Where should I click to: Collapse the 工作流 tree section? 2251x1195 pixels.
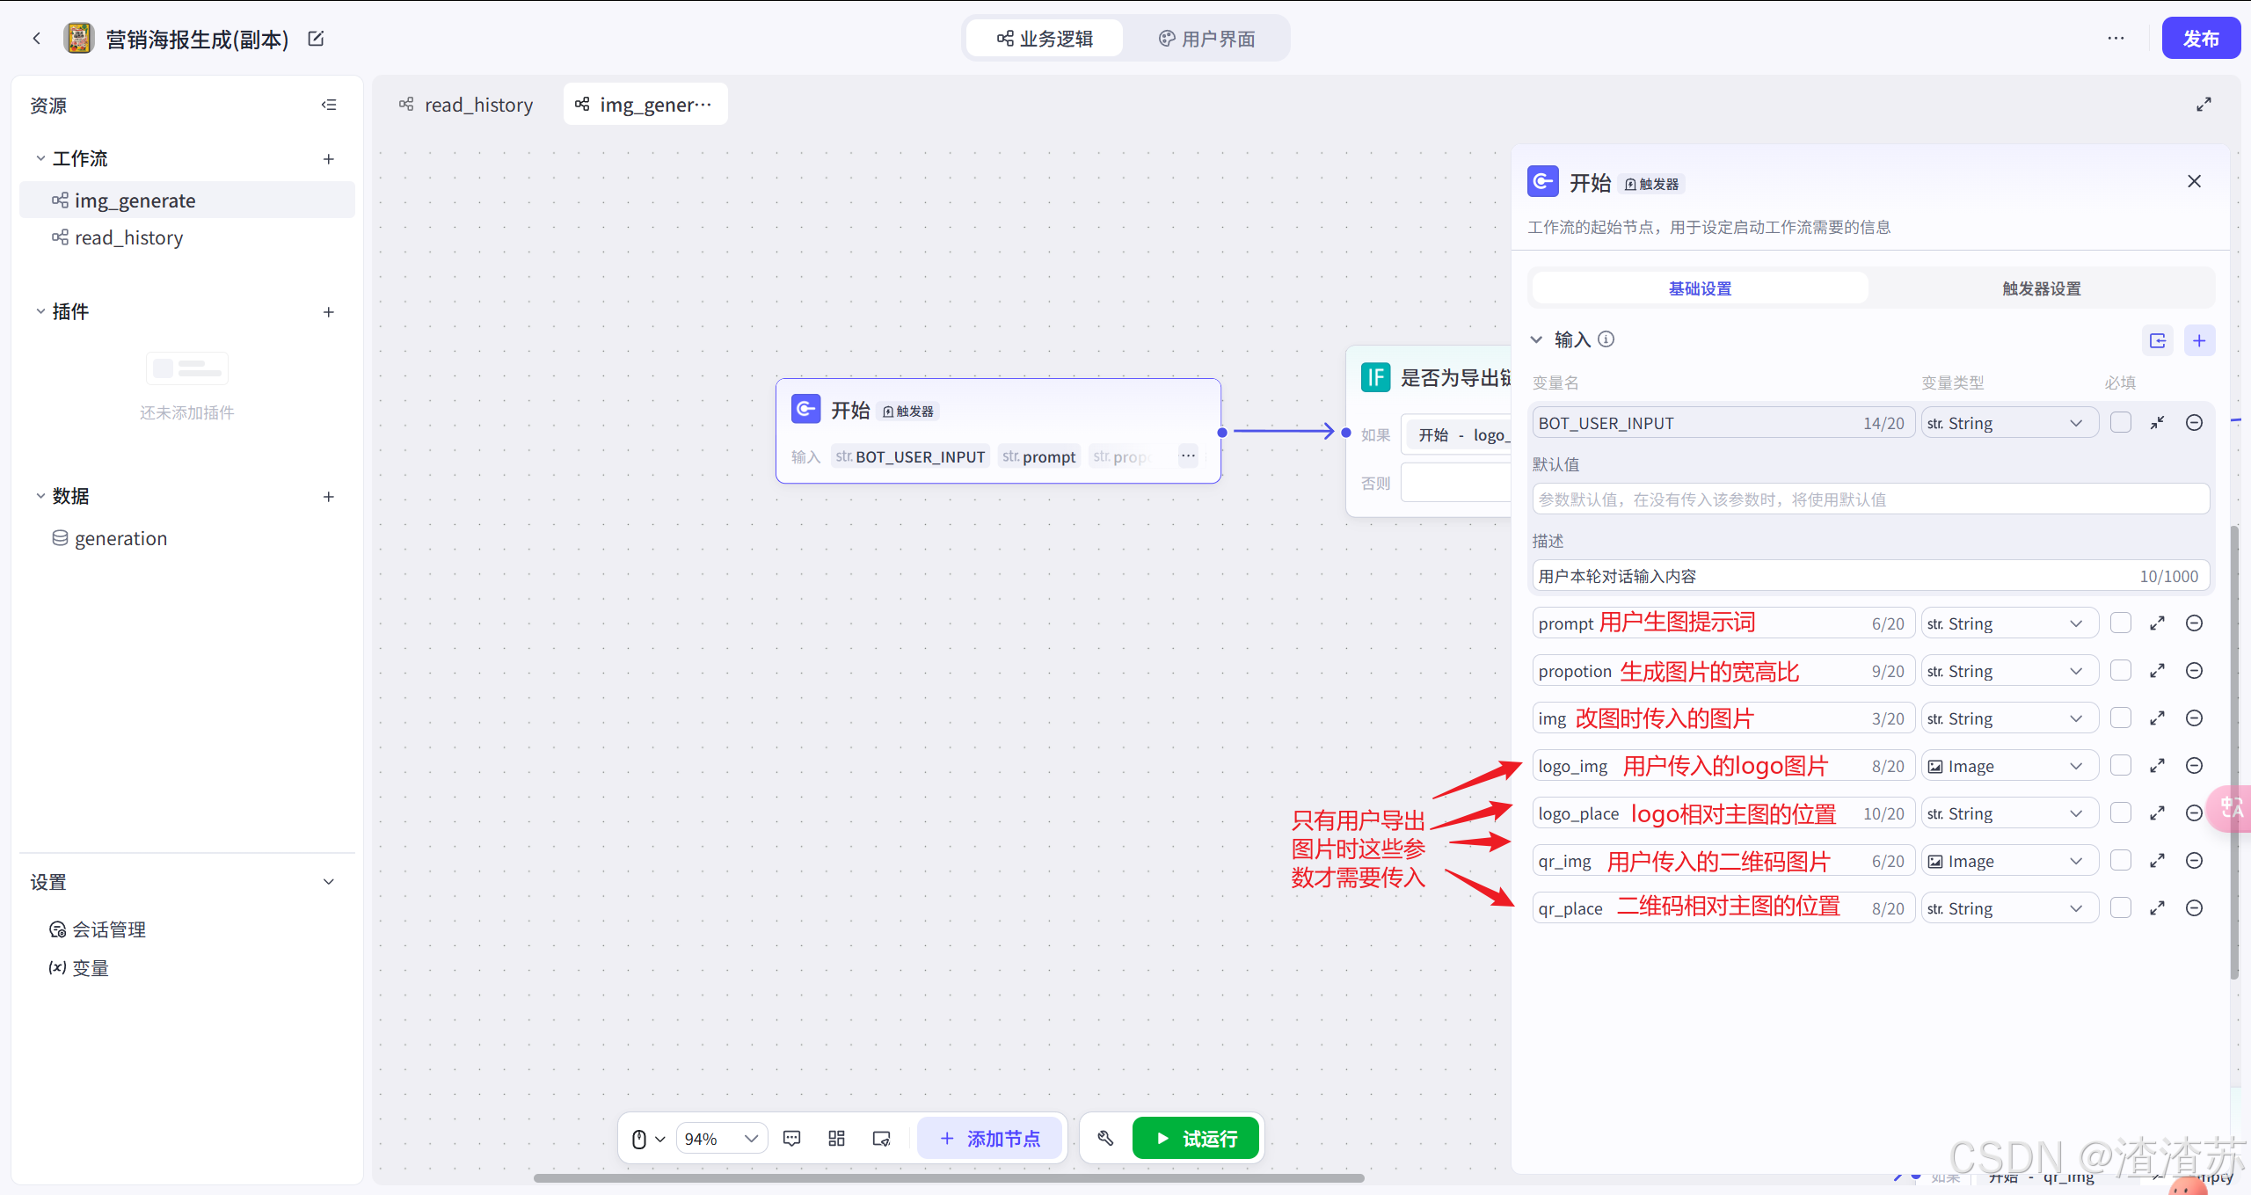[x=40, y=158]
